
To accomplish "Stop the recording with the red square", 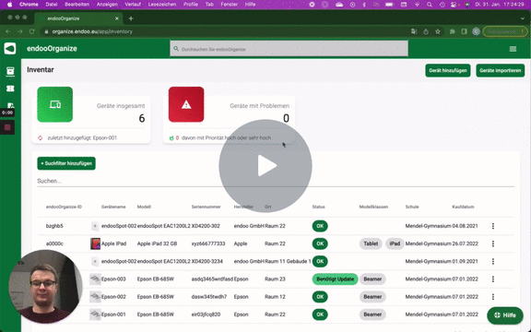I will [7, 127].
